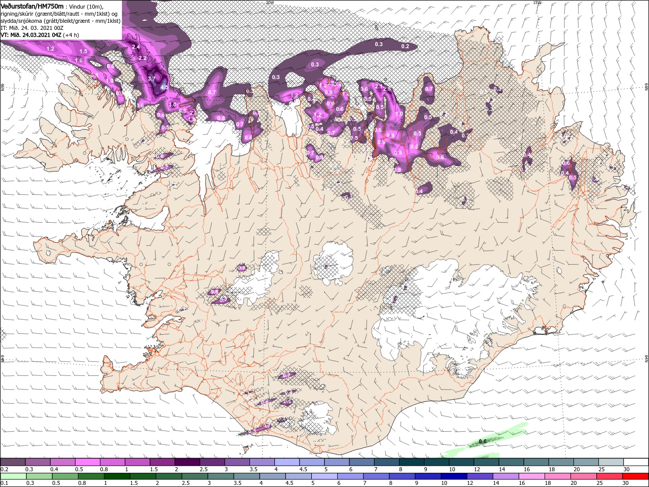
Task: Pick the purple 1.5 swatch in upper legend row
Action: coord(162,462)
